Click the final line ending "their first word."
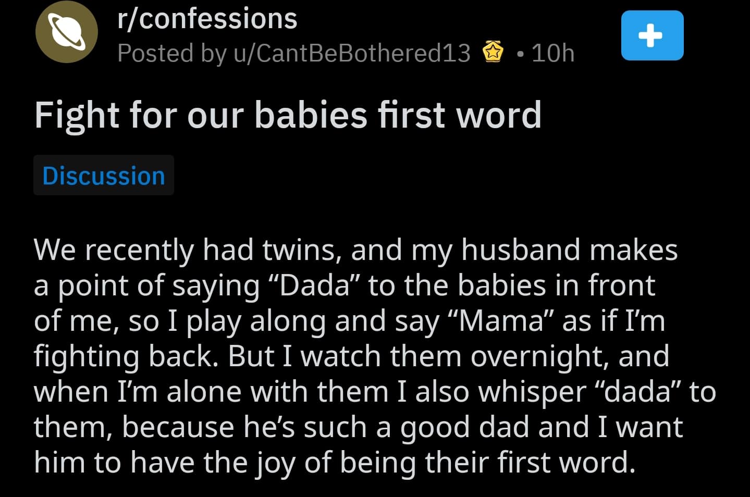This screenshot has height=497, width=750. click(335, 463)
